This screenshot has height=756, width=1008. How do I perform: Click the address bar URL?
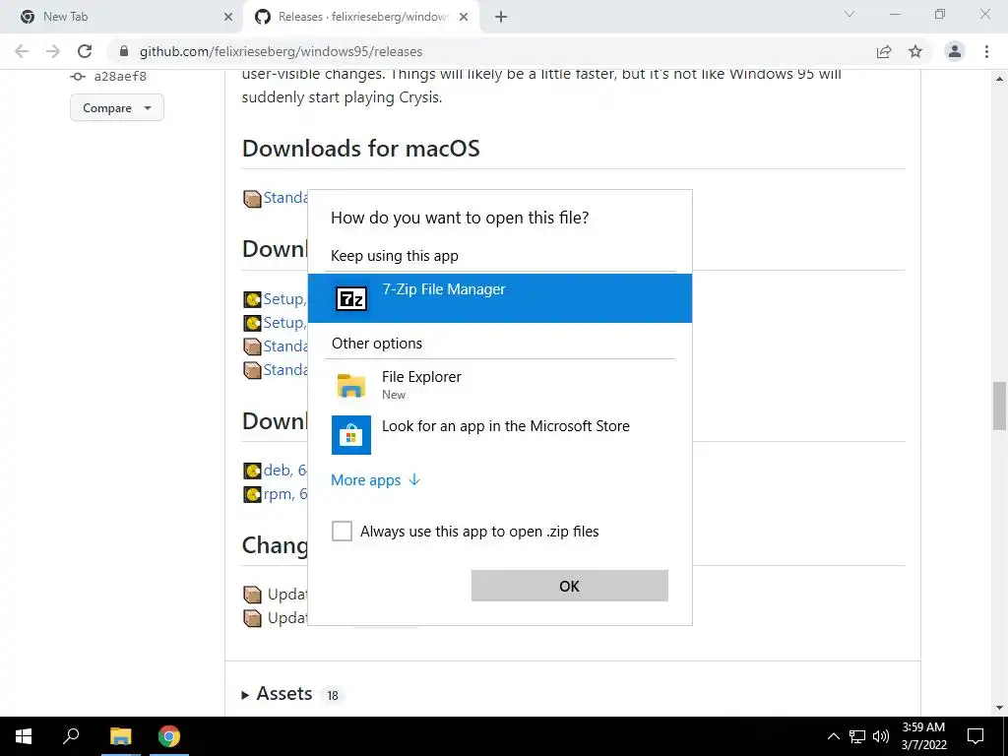pos(281,51)
